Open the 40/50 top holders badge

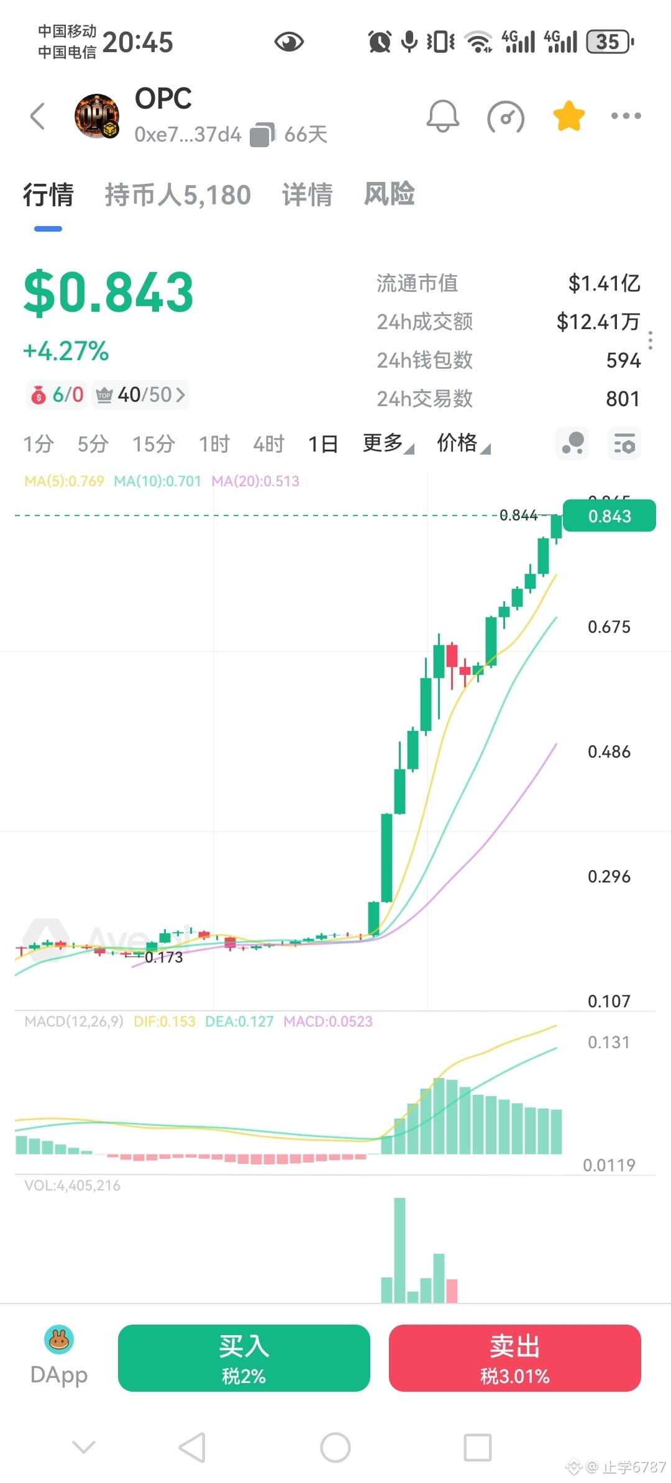[140, 394]
